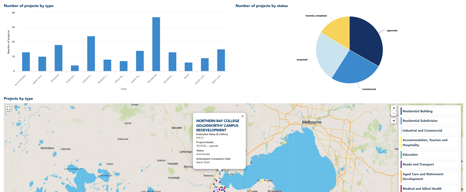Image resolution: width=466 pixels, height=192 pixels.
Task: Click the map fullscreen icon
Action: tap(9, 108)
